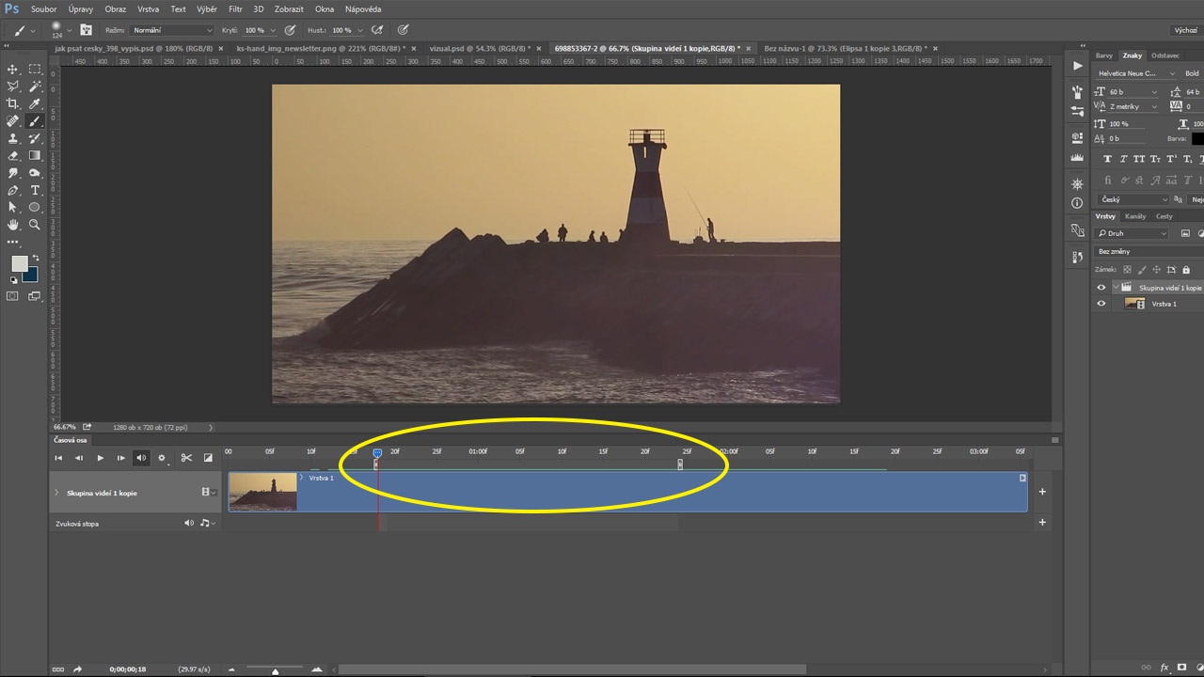The width and height of the screenshot is (1204, 677).
Task: Select the Brush tool in toolbox
Action: 35,121
